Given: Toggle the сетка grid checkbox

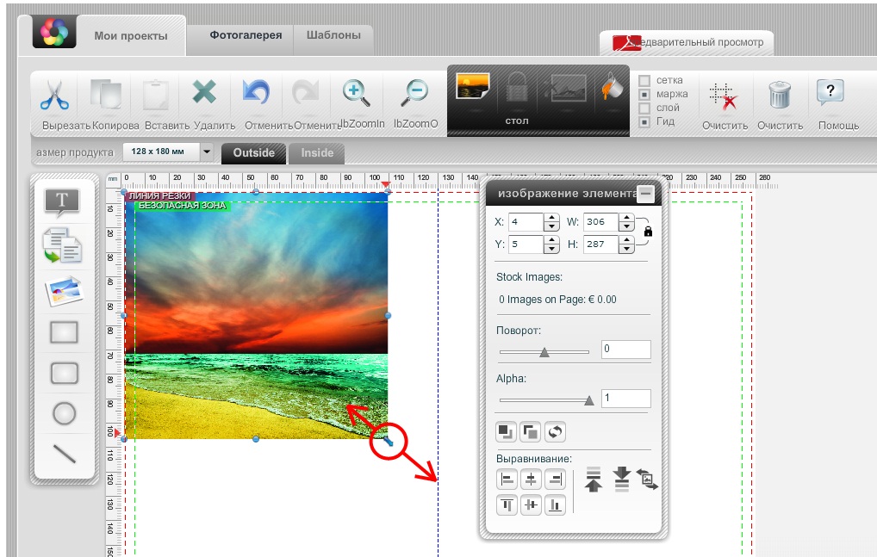Looking at the screenshot, I should click(644, 81).
